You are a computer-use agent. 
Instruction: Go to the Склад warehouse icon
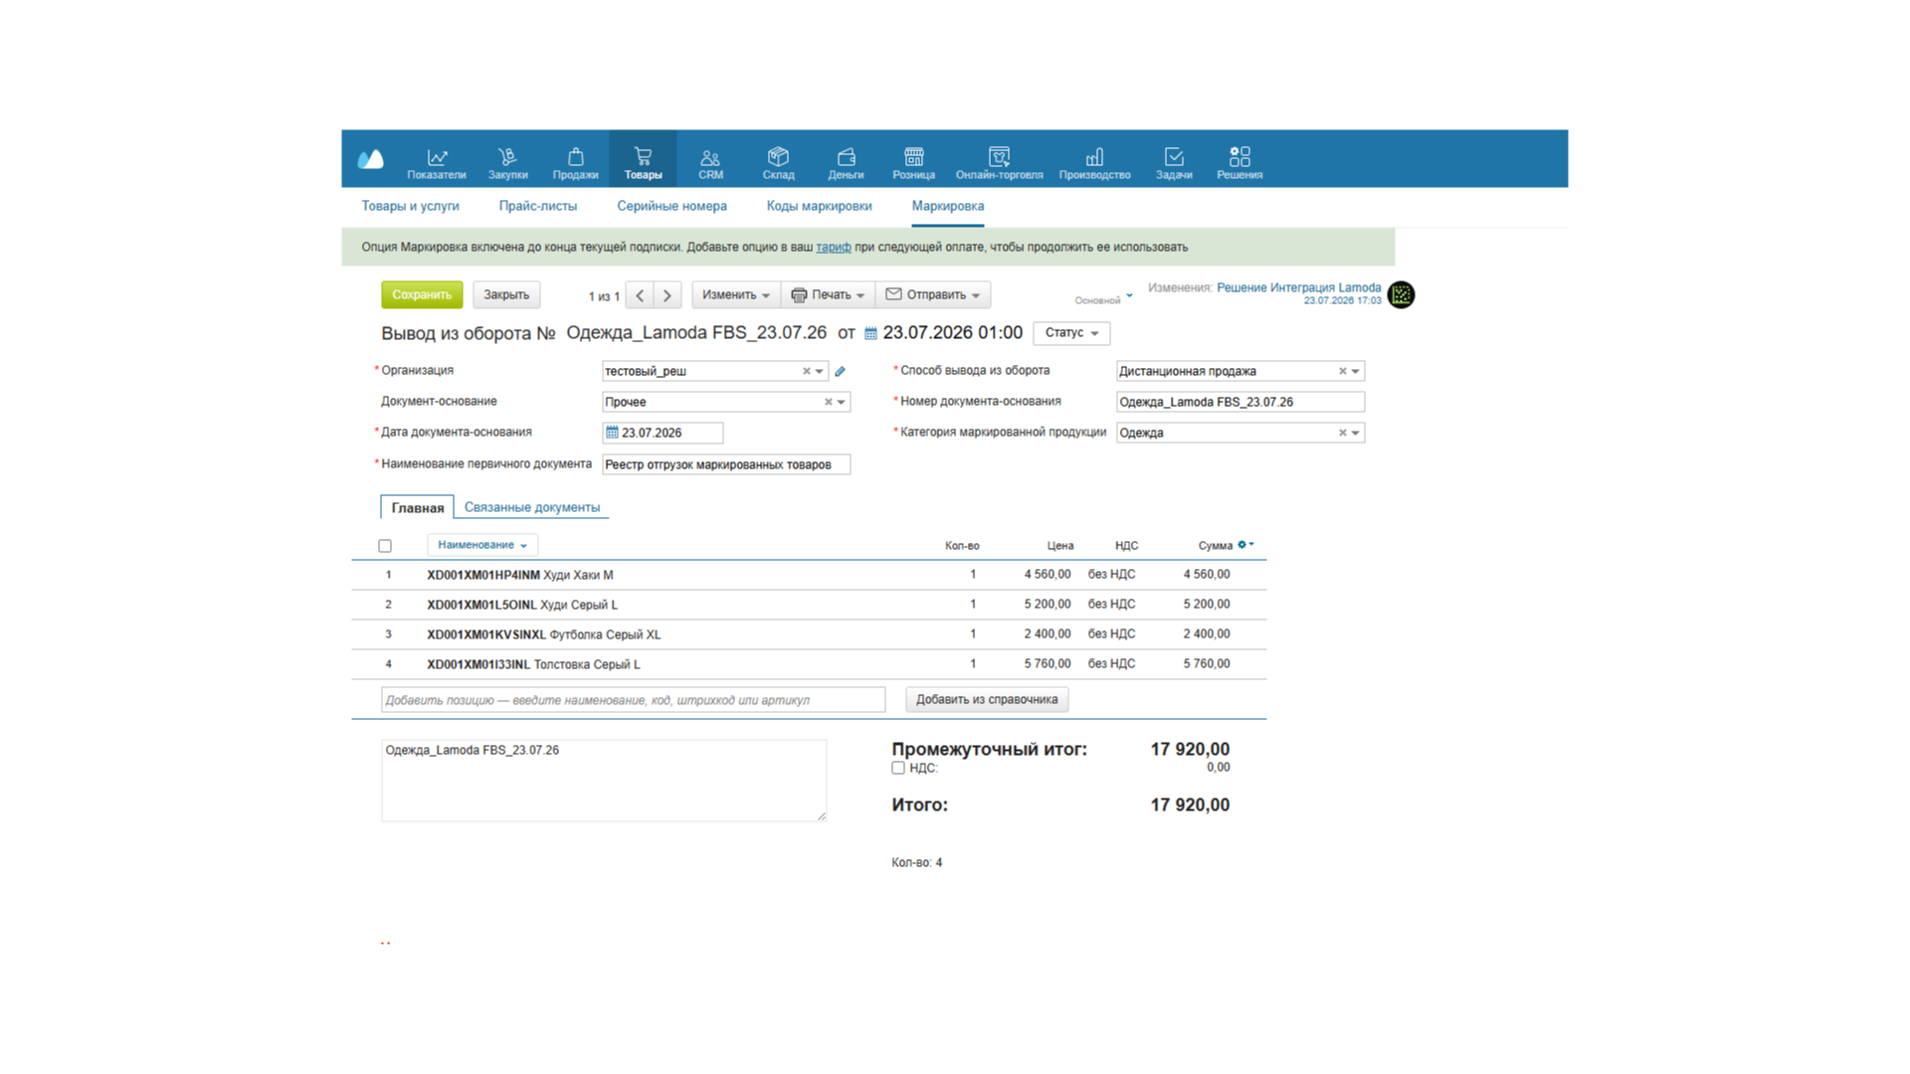pyautogui.click(x=778, y=157)
